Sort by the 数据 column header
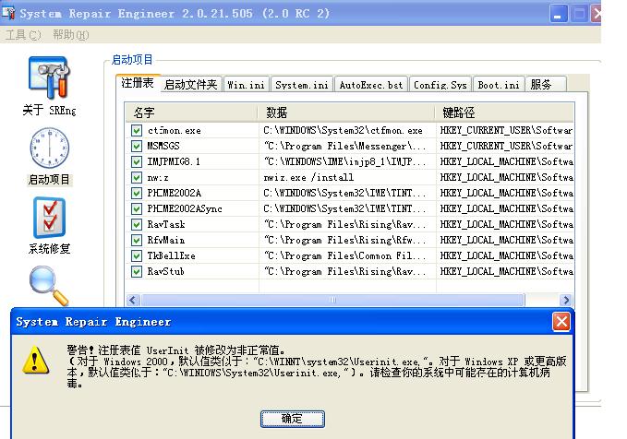This screenshot has width=627, height=439. [x=346, y=113]
